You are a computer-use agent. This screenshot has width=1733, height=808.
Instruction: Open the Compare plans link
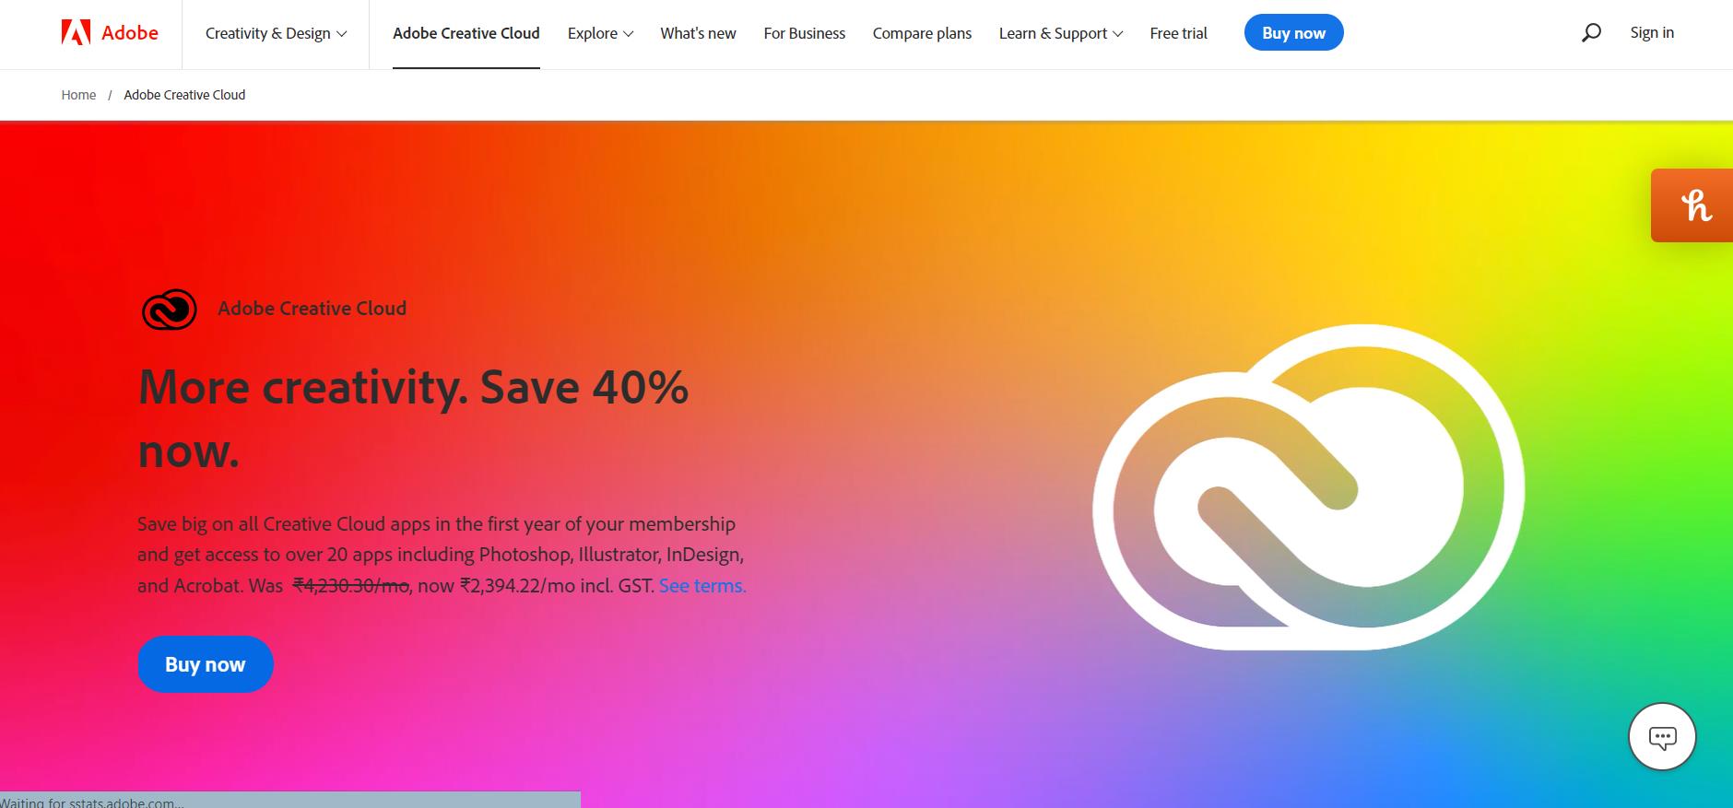coord(922,33)
